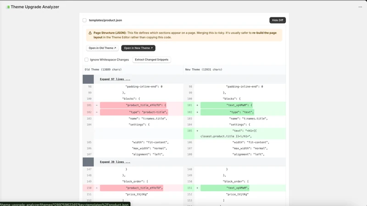Click removed line 150 "product_title_eYVzTU",

(131, 188)
